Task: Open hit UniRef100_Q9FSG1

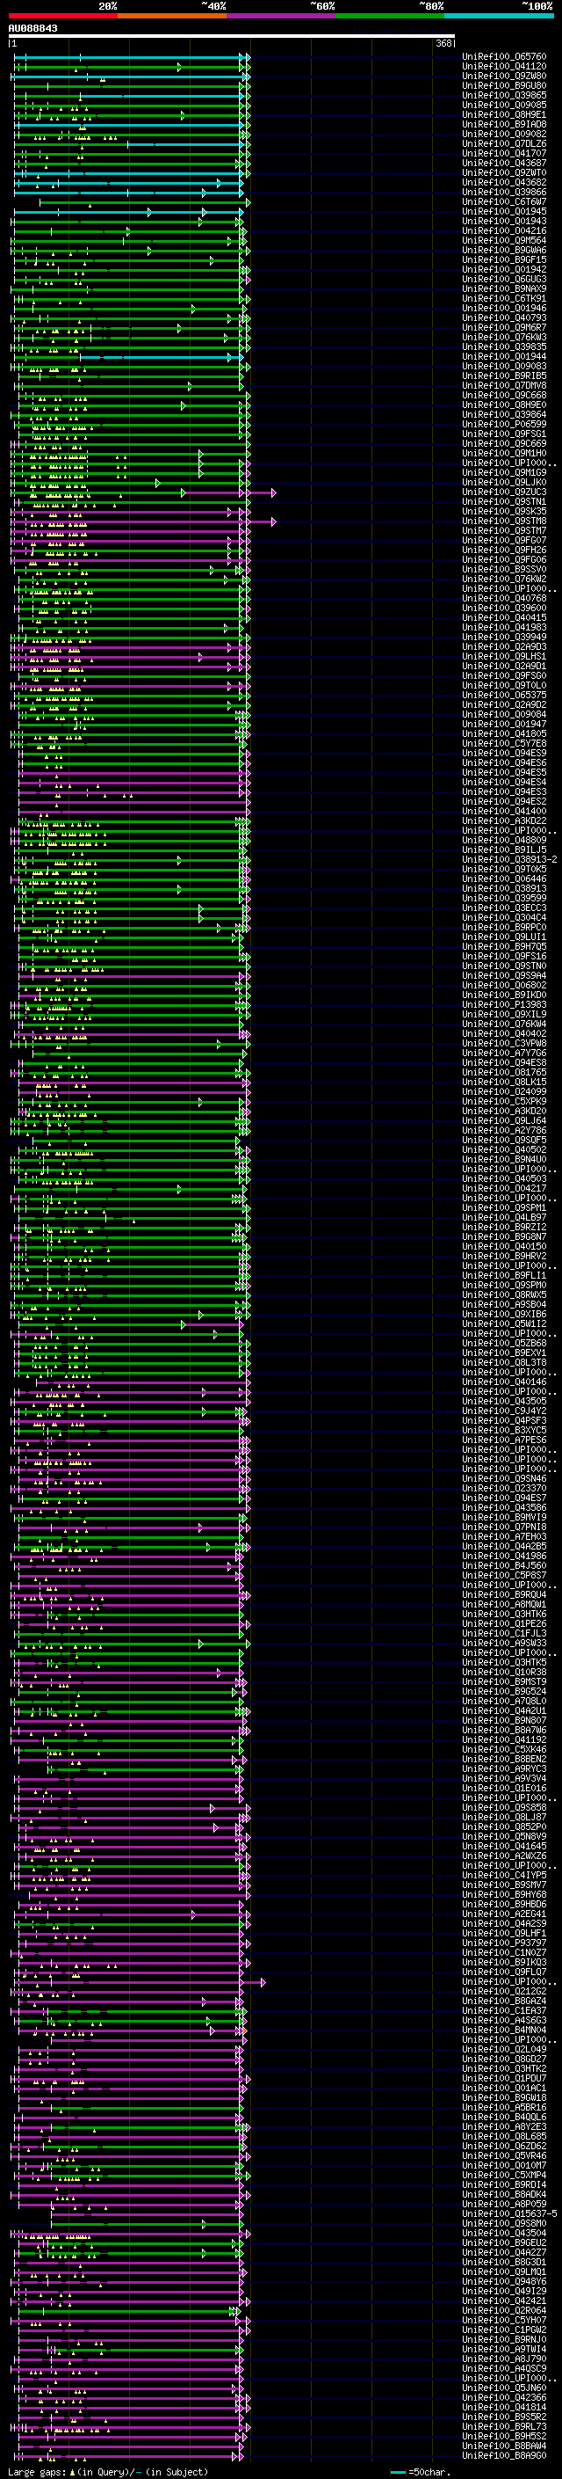Action: coord(504,434)
